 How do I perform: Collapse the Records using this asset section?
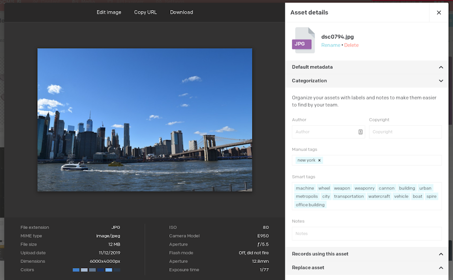tap(441, 254)
